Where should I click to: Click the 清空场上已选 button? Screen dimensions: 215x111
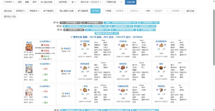tap(10, 17)
